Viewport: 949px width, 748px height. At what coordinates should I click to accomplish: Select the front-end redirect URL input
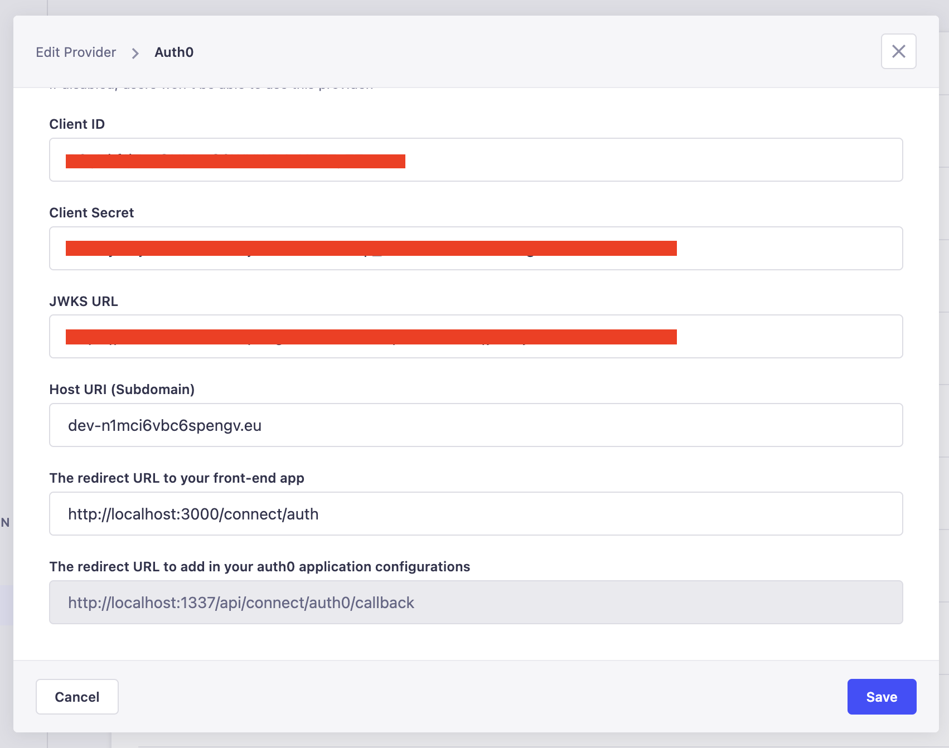(x=474, y=513)
